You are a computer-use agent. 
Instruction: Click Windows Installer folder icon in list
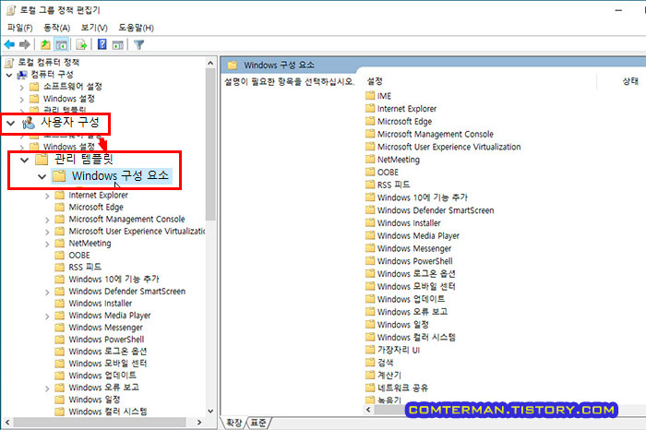click(x=370, y=222)
